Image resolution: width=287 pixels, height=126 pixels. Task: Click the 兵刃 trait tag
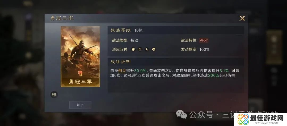[x=204, y=40]
